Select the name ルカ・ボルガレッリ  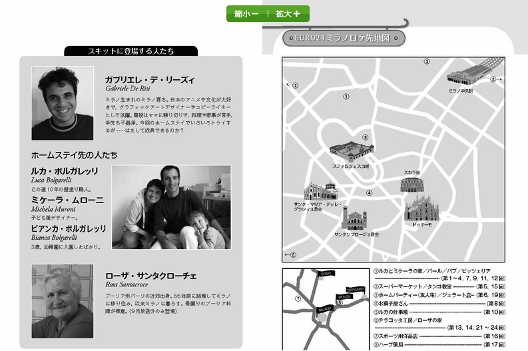pos(65,171)
